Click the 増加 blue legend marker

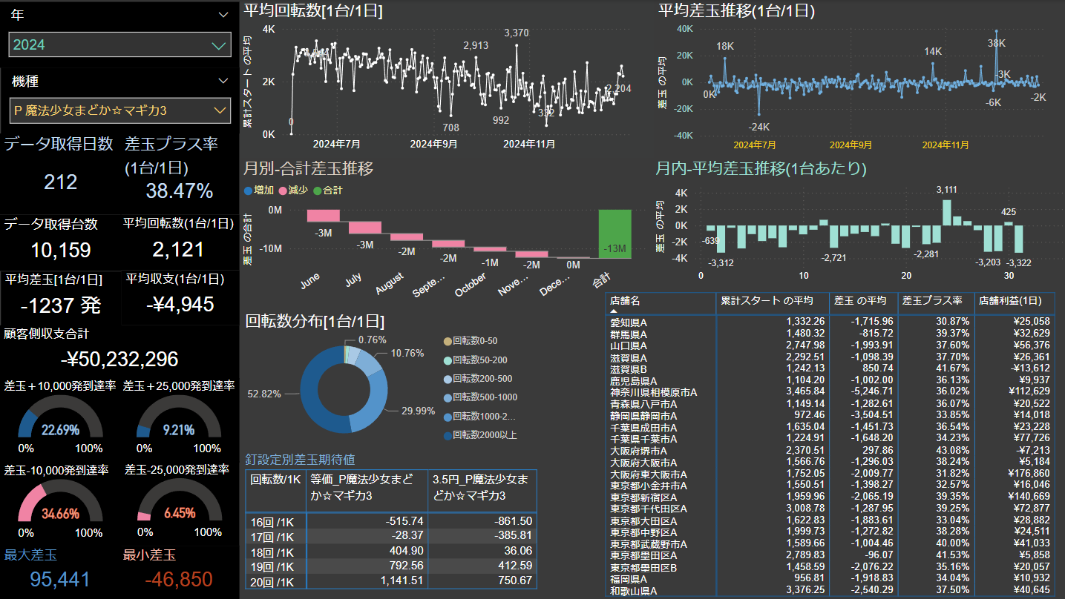point(249,191)
